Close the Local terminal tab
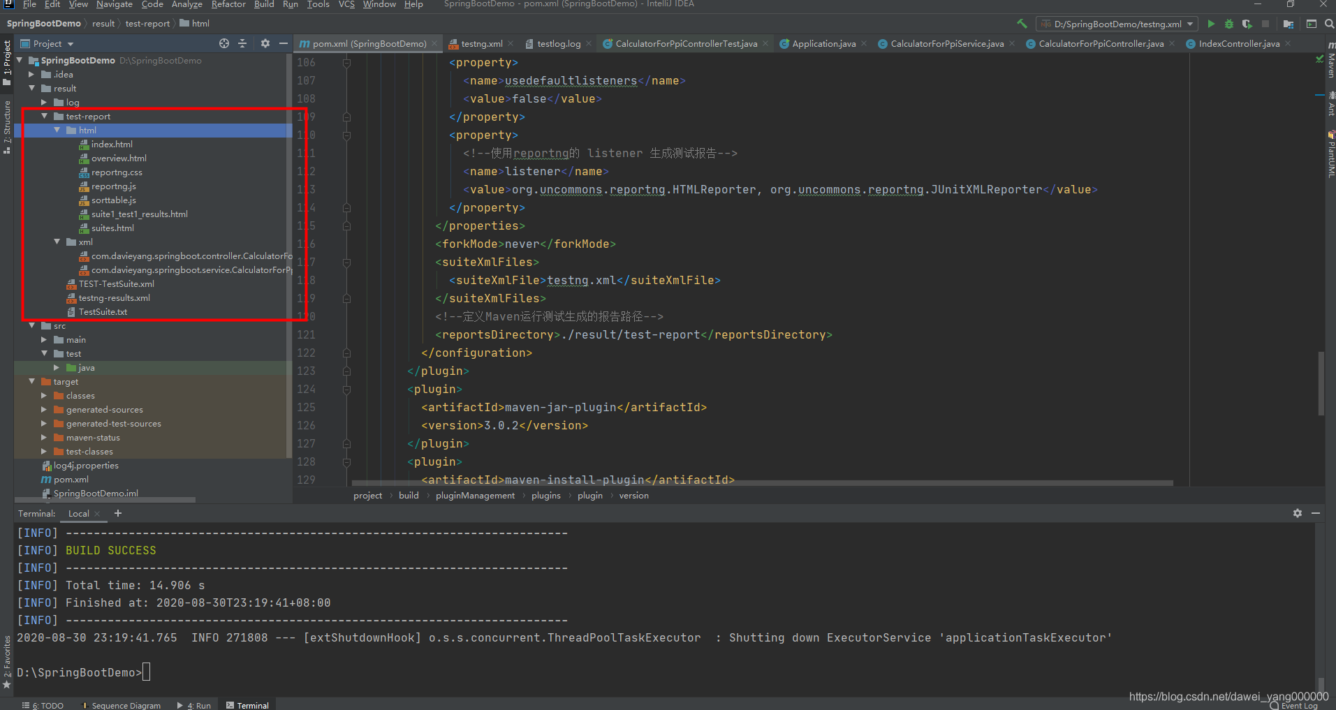Viewport: 1336px width, 710px height. click(x=97, y=514)
